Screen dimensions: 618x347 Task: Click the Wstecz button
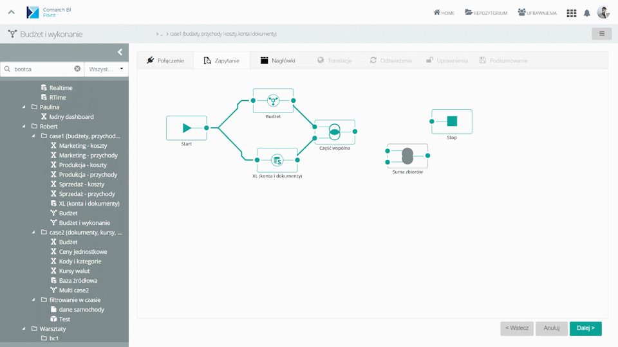pyautogui.click(x=517, y=328)
